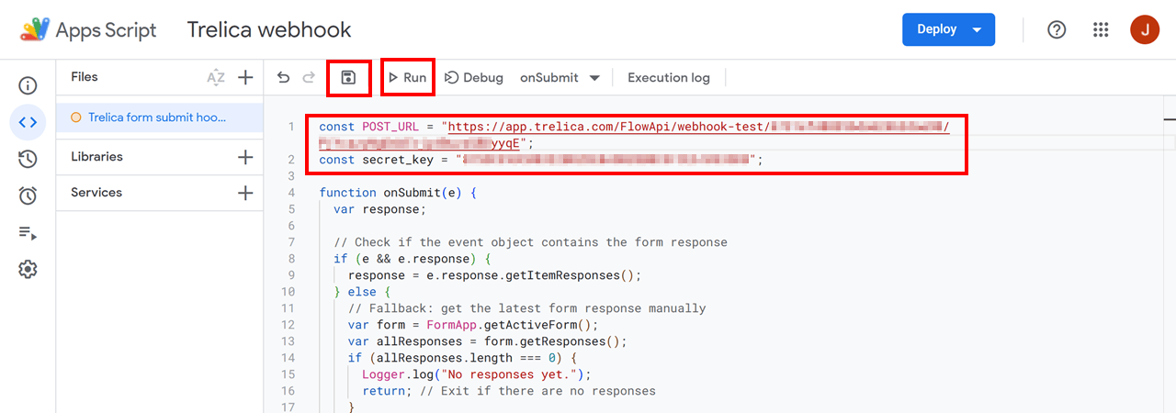The image size is (1176, 413).
Task: Undo the last edit
Action: click(284, 78)
